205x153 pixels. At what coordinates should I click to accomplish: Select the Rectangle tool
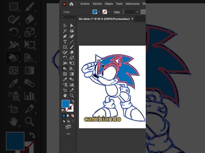coord(65,47)
